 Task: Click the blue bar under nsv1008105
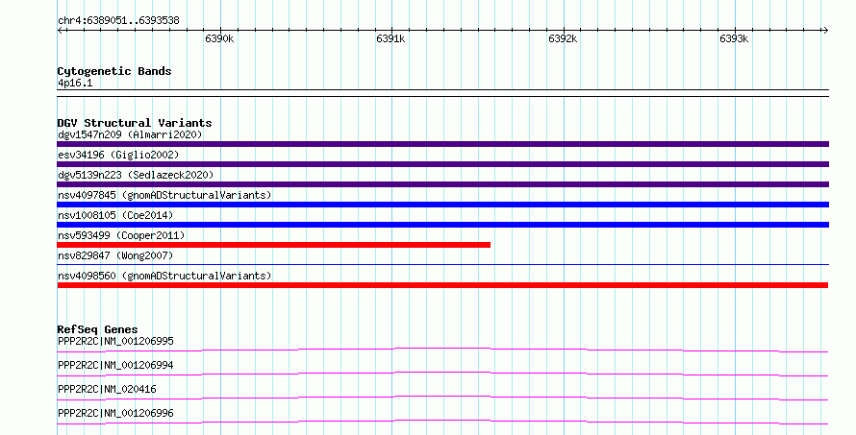(x=442, y=225)
